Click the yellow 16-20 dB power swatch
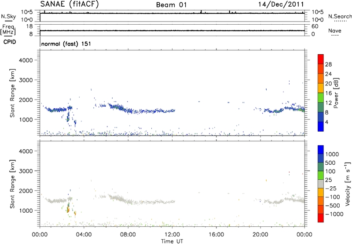 [321, 88]
